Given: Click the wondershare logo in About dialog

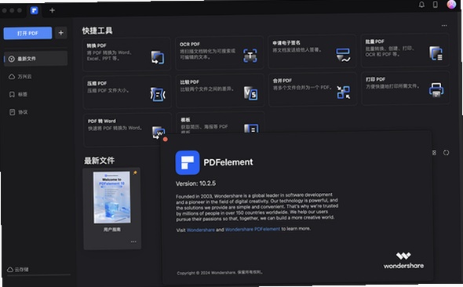Looking at the screenshot, I should tap(403, 260).
